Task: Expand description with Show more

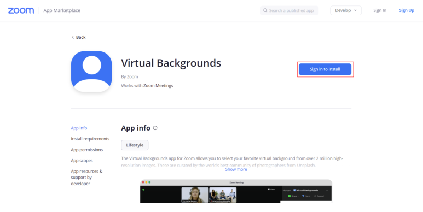Action: point(236,169)
